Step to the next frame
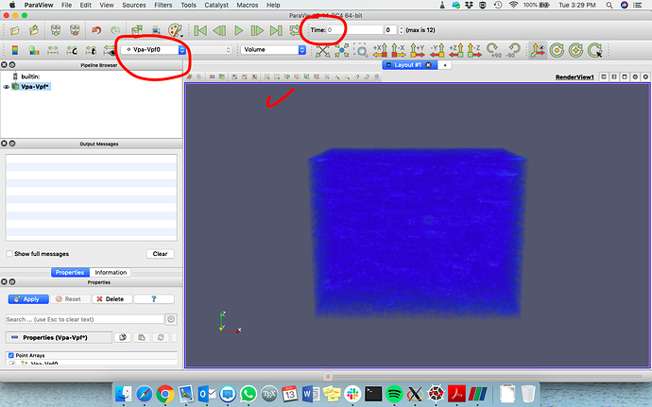Image resolution: width=652 pixels, height=407 pixels. click(257, 30)
